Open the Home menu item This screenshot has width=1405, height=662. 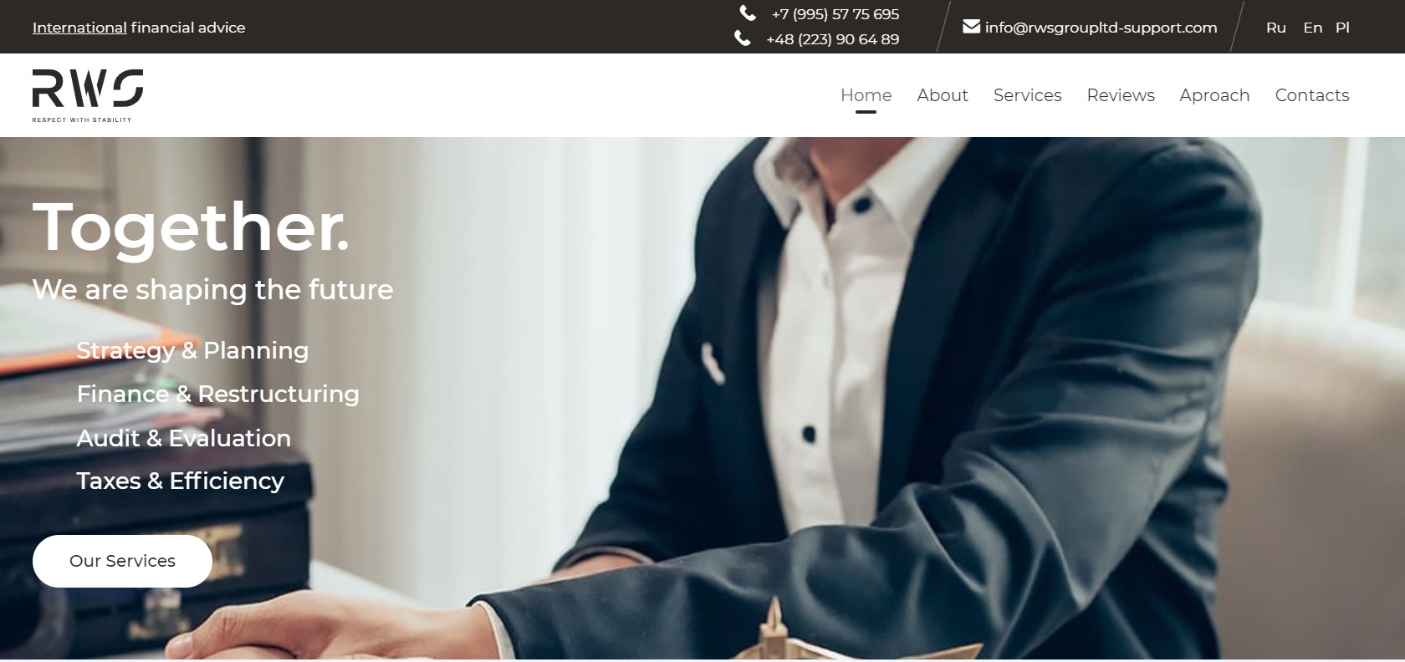(866, 95)
